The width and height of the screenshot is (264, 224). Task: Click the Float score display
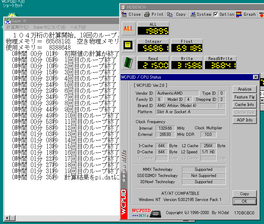(x=187, y=48)
